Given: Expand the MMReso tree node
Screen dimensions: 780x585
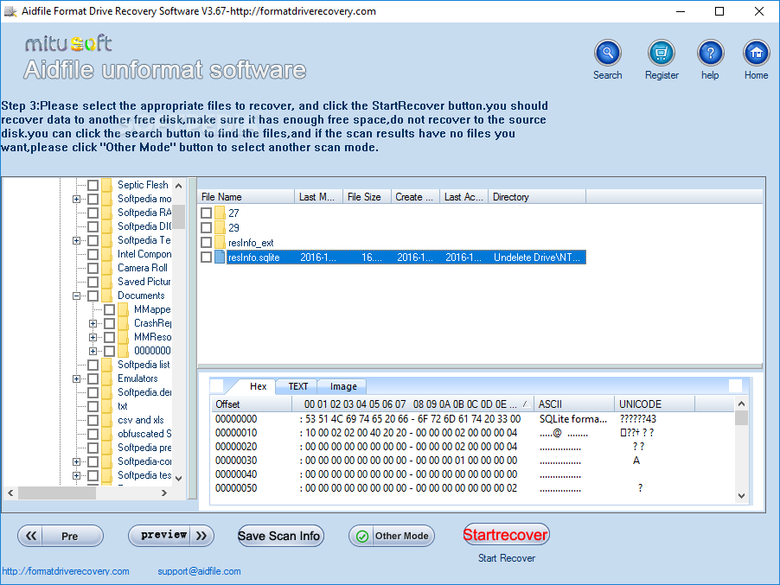Looking at the screenshot, I should [93, 338].
